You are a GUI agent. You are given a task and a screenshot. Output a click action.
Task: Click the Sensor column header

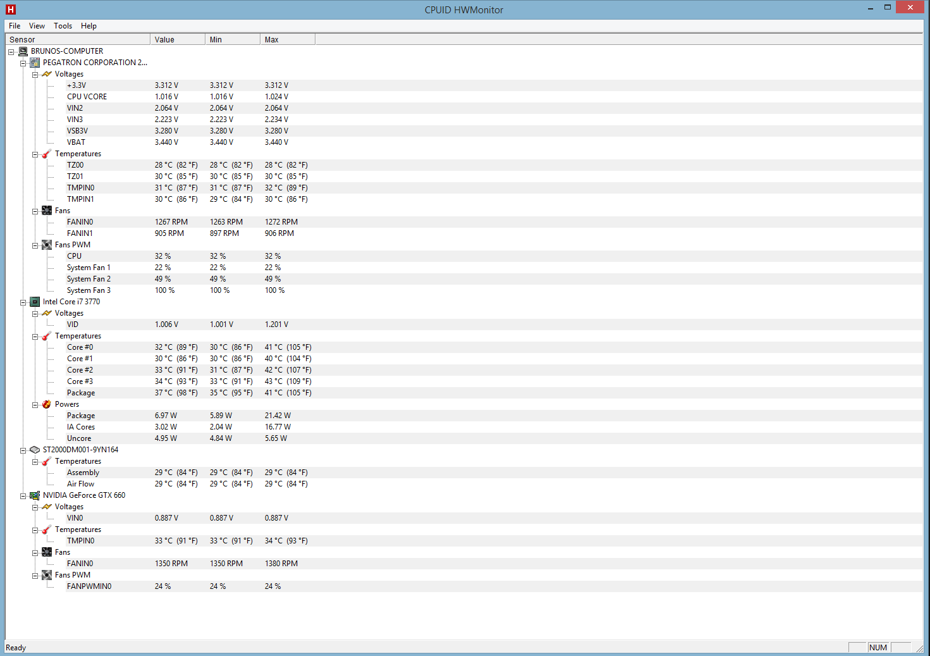[x=78, y=39]
